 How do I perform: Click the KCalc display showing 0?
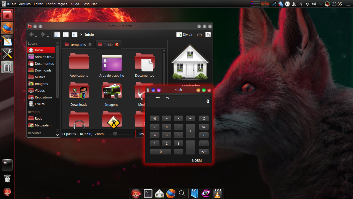tap(178, 101)
